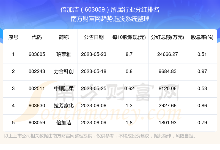Click the stock name 中顺洁柔
The image size is (220, 150).
point(64,89)
